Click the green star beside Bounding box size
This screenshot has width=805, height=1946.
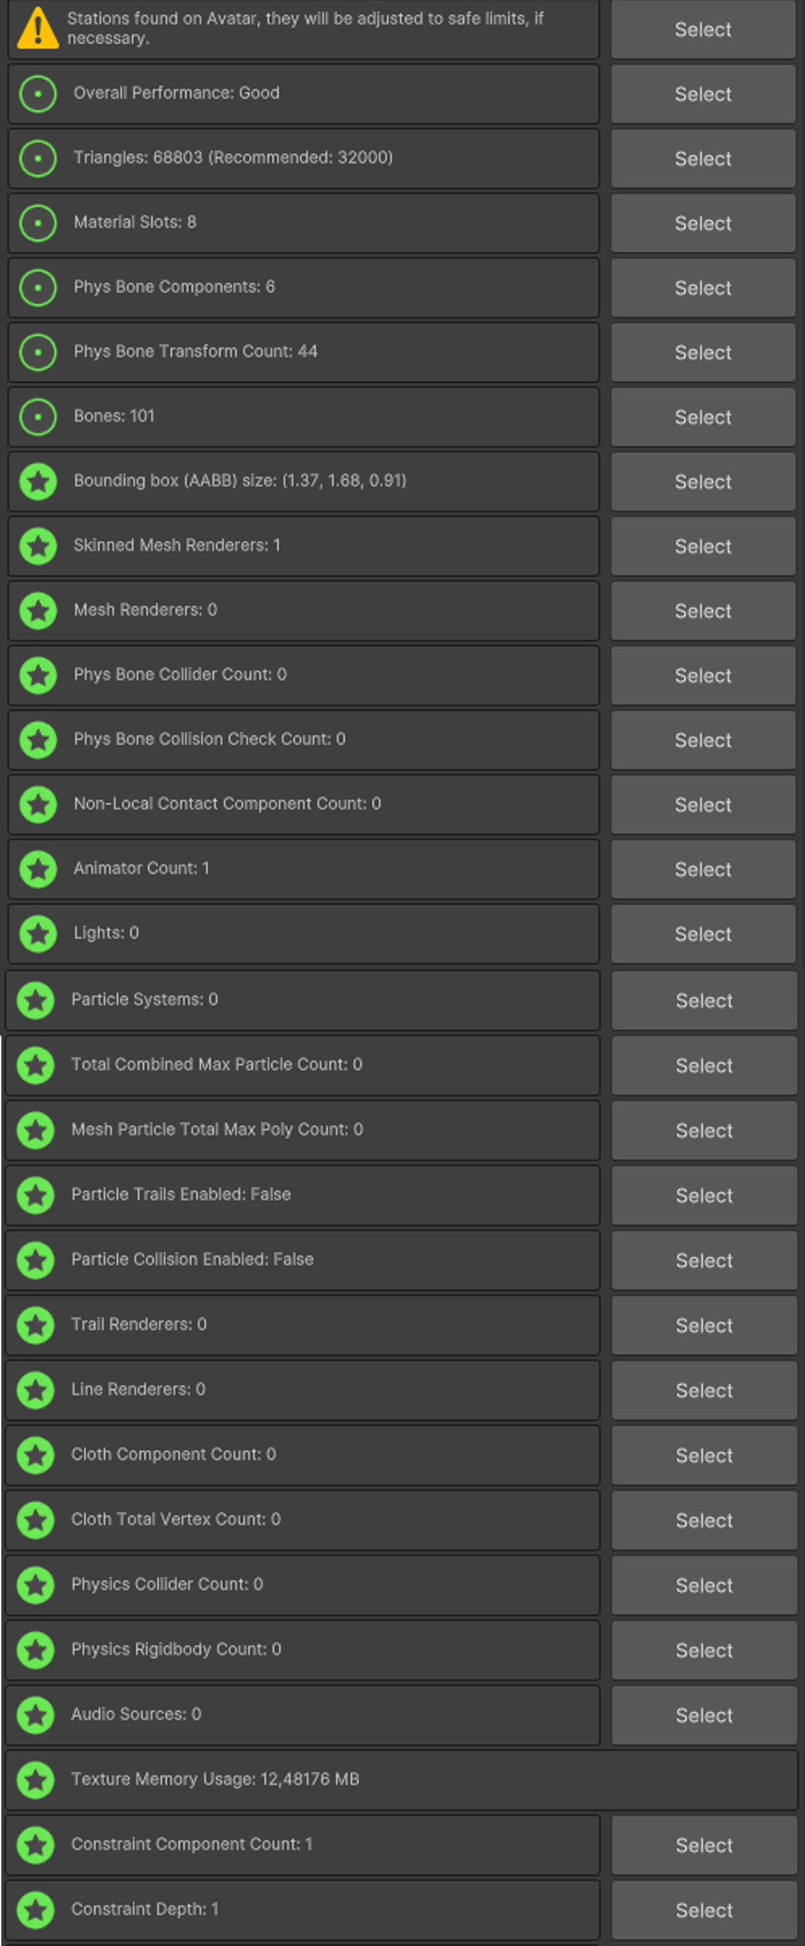click(38, 482)
